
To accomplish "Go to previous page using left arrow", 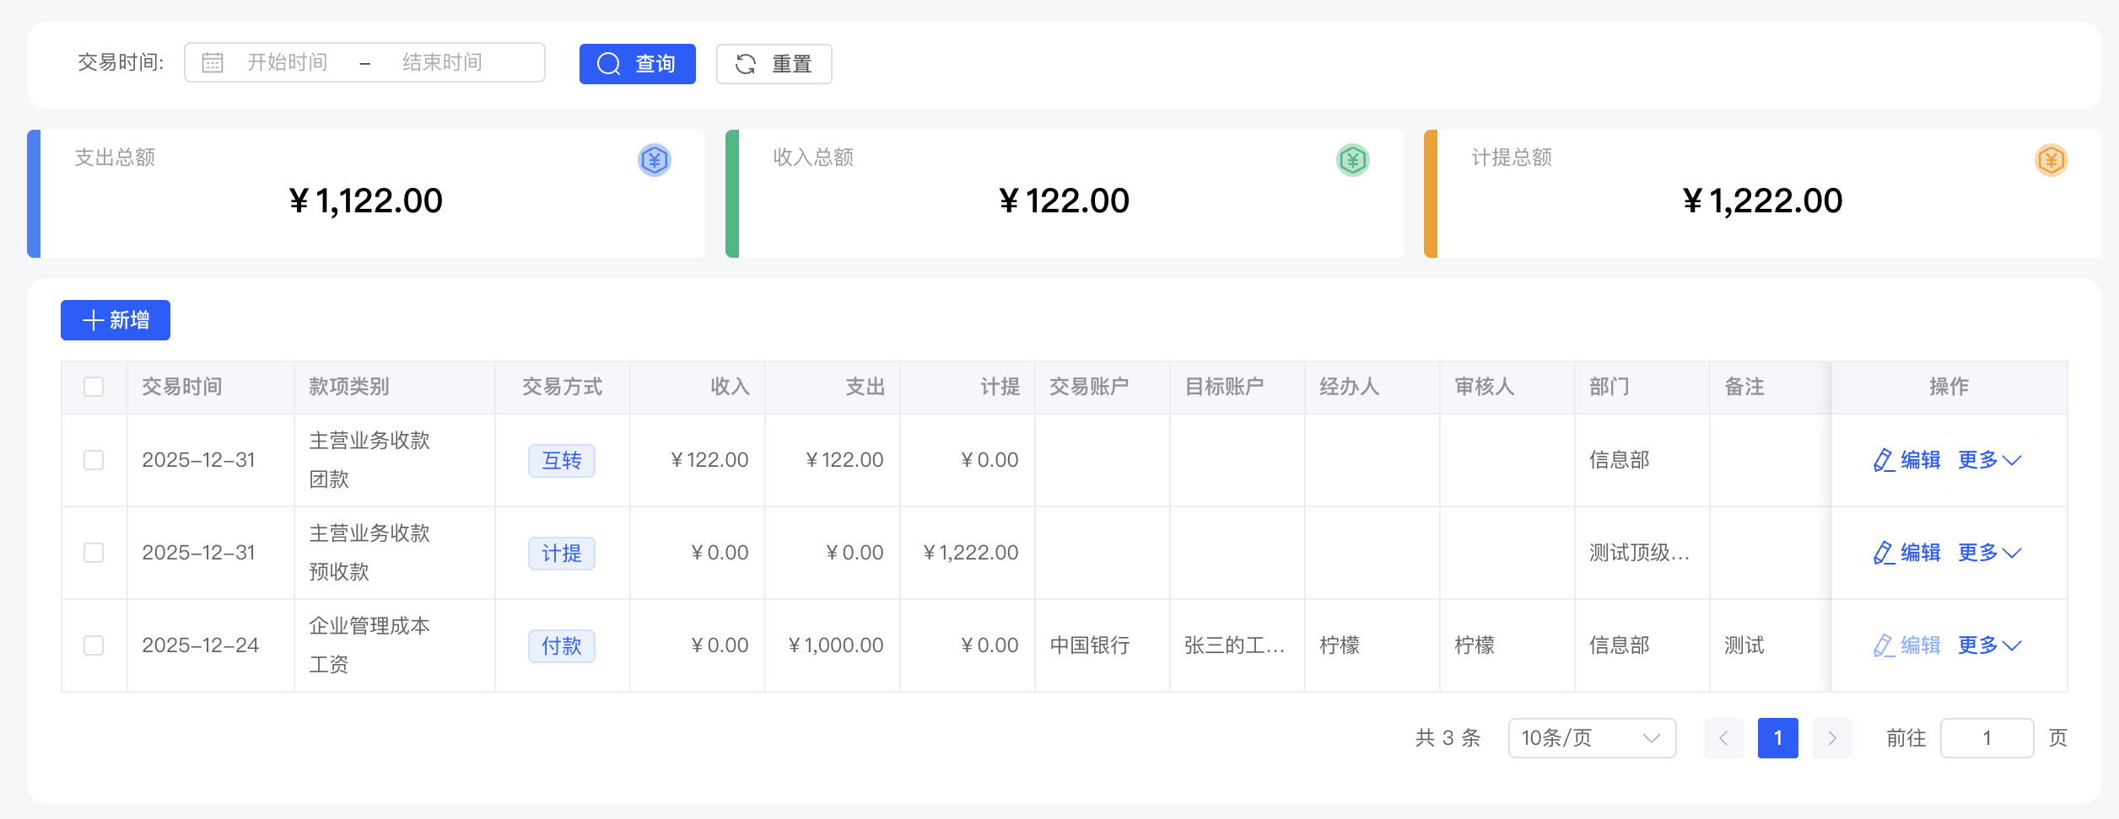I will pos(1723,738).
